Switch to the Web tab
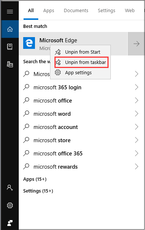 [130, 11]
